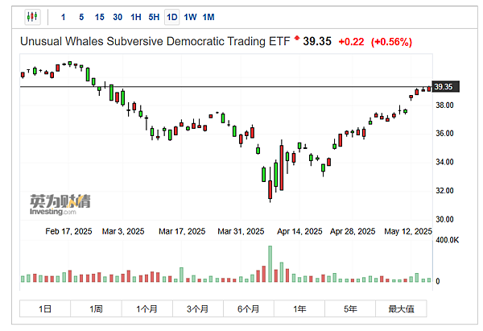Click the 400.0K volume axis label
483x331 pixels.
coord(447,240)
